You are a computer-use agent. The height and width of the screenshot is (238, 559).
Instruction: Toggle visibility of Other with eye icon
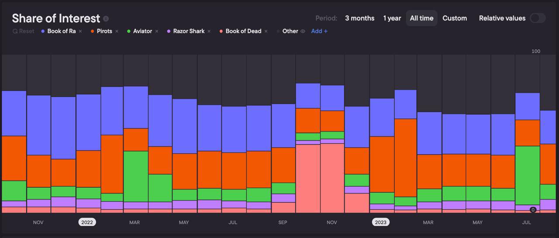point(303,31)
